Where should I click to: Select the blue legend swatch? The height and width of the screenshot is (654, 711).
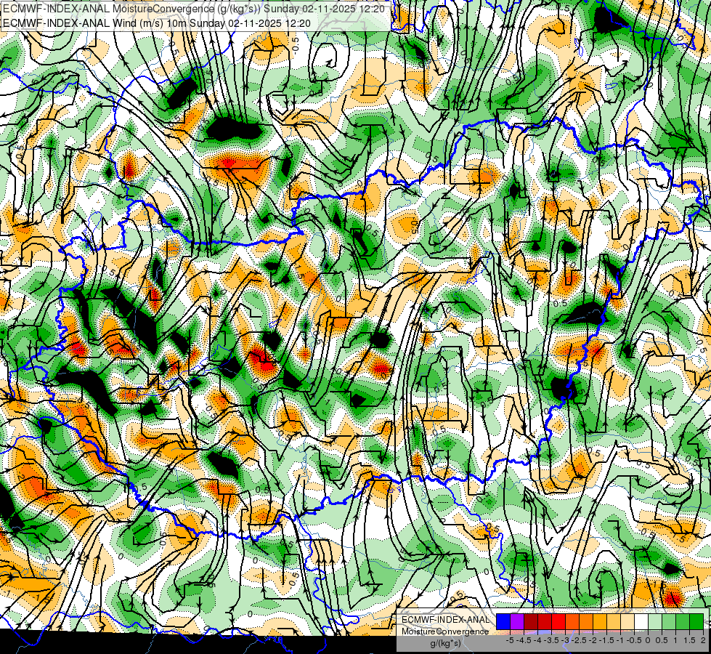pos(503,622)
